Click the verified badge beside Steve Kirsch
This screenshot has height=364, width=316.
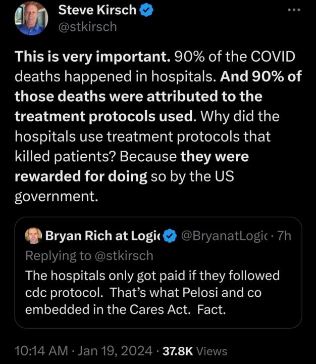click(147, 10)
